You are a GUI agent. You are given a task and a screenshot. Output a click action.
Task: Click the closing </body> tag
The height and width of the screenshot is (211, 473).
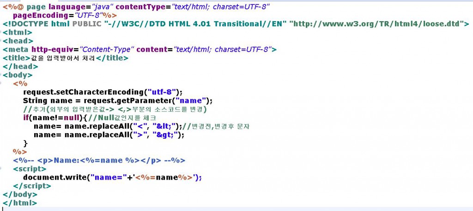point(20,194)
